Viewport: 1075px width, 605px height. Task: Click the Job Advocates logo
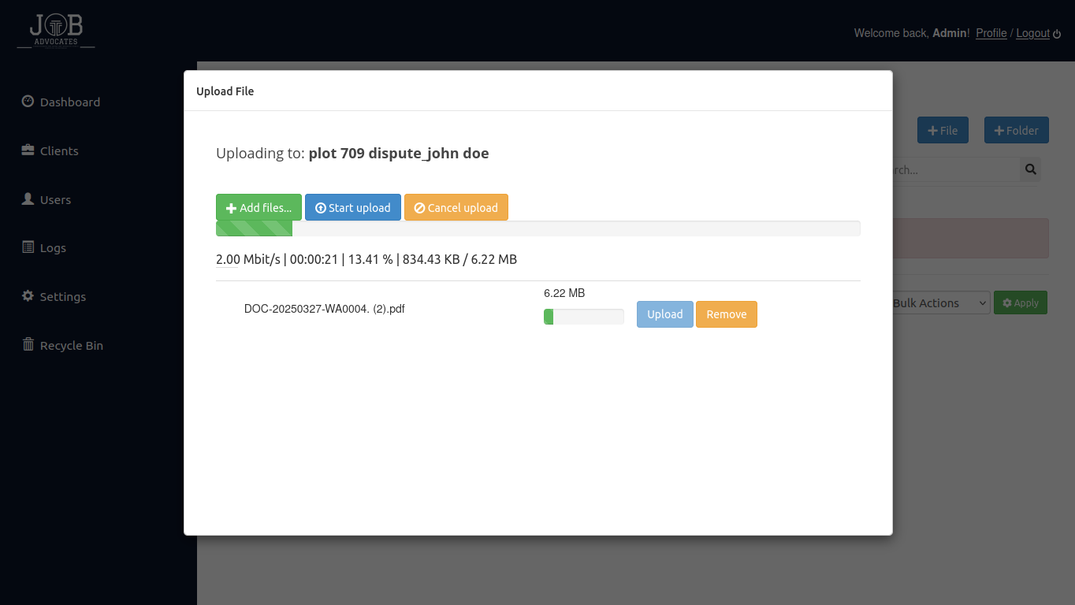(56, 32)
